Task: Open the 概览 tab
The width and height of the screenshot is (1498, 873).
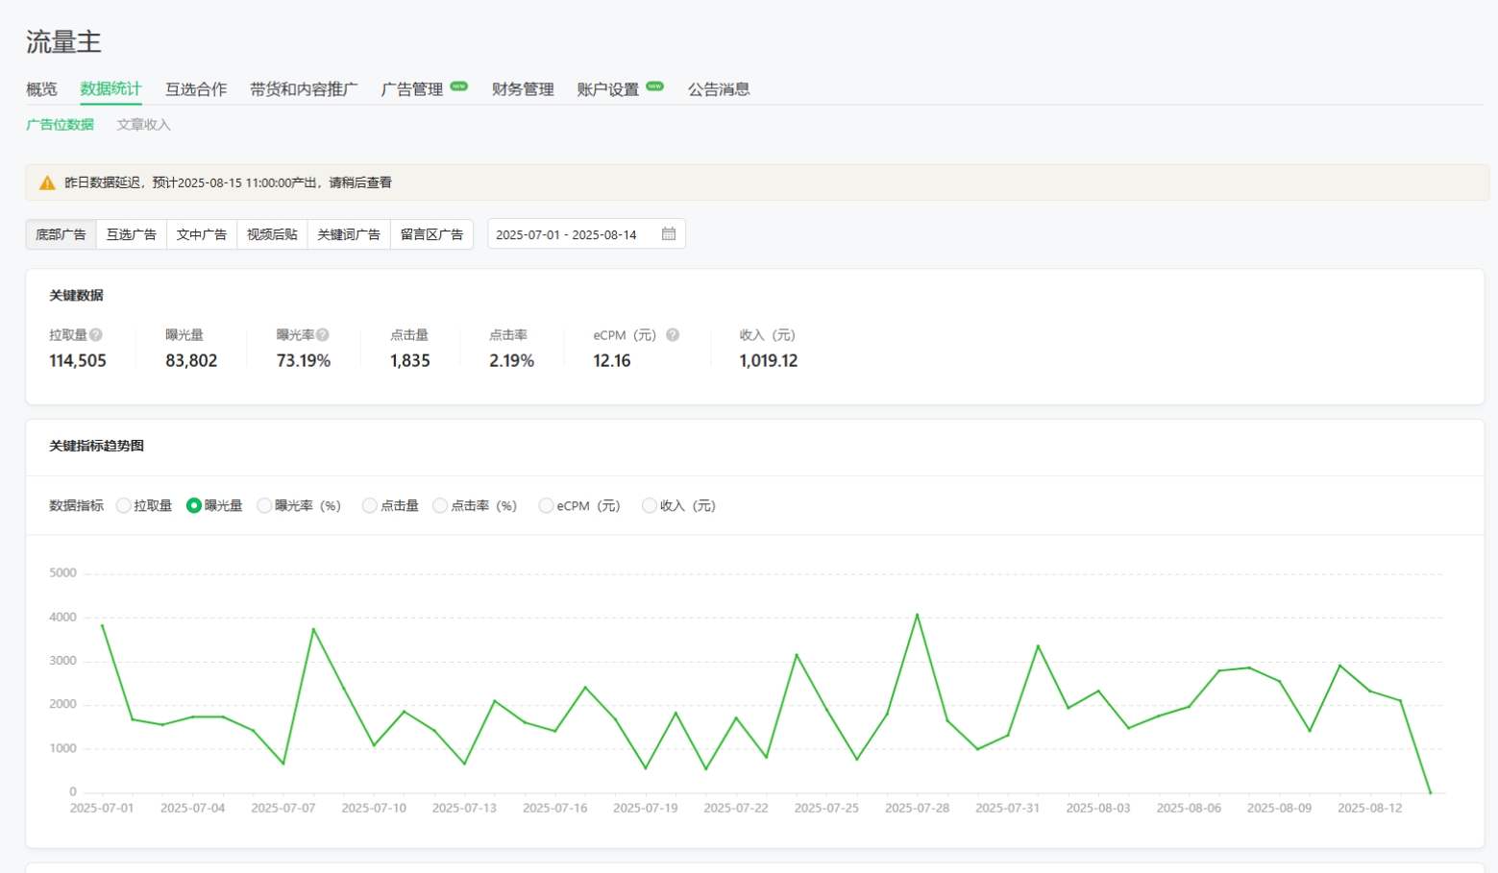Action: pyautogui.click(x=41, y=89)
